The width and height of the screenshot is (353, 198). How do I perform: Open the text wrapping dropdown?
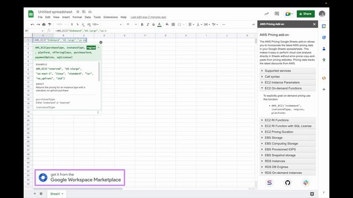click(x=207, y=24)
